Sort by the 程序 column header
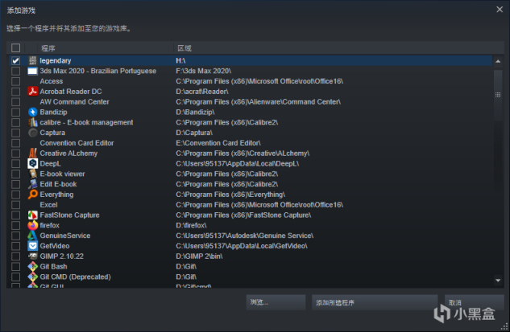The image size is (510, 332). pos(48,48)
